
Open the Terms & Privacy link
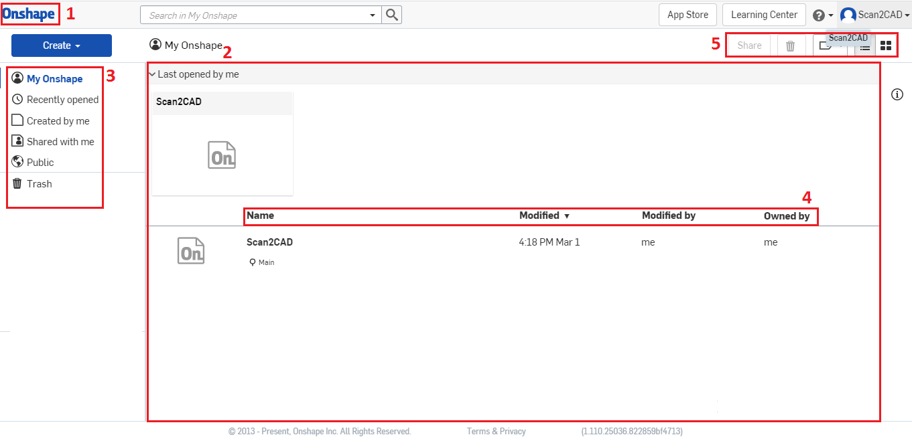(x=496, y=431)
